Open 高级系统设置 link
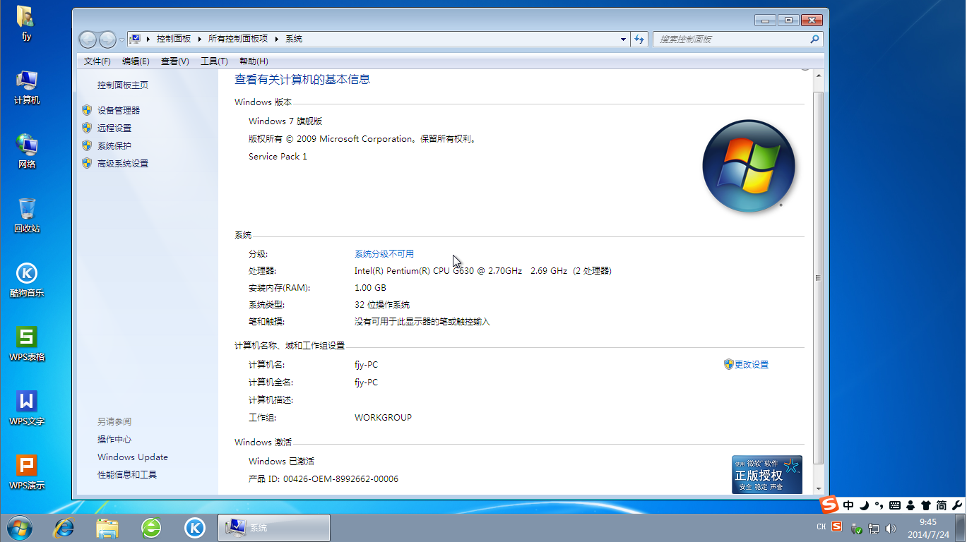Screen dimensions: 967x542 coord(123,164)
